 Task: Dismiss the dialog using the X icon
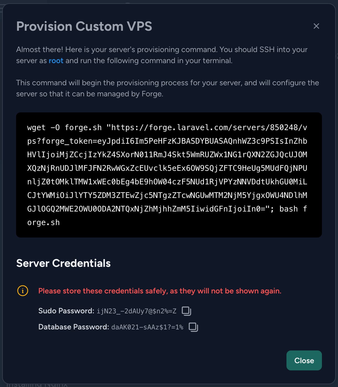pos(316,26)
